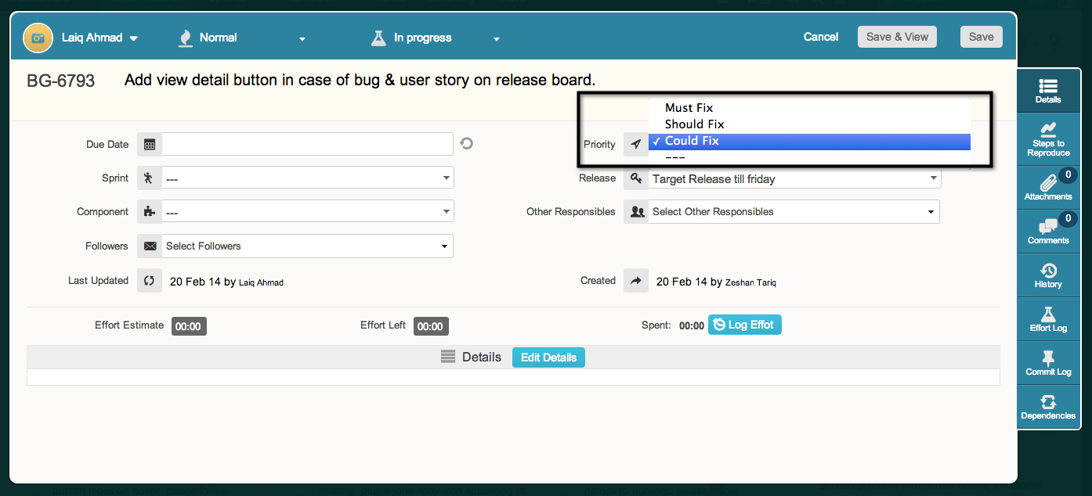Viewport: 1092px width, 496px height.
Task: Click into the Due Date field
Action: click(307, 145)
